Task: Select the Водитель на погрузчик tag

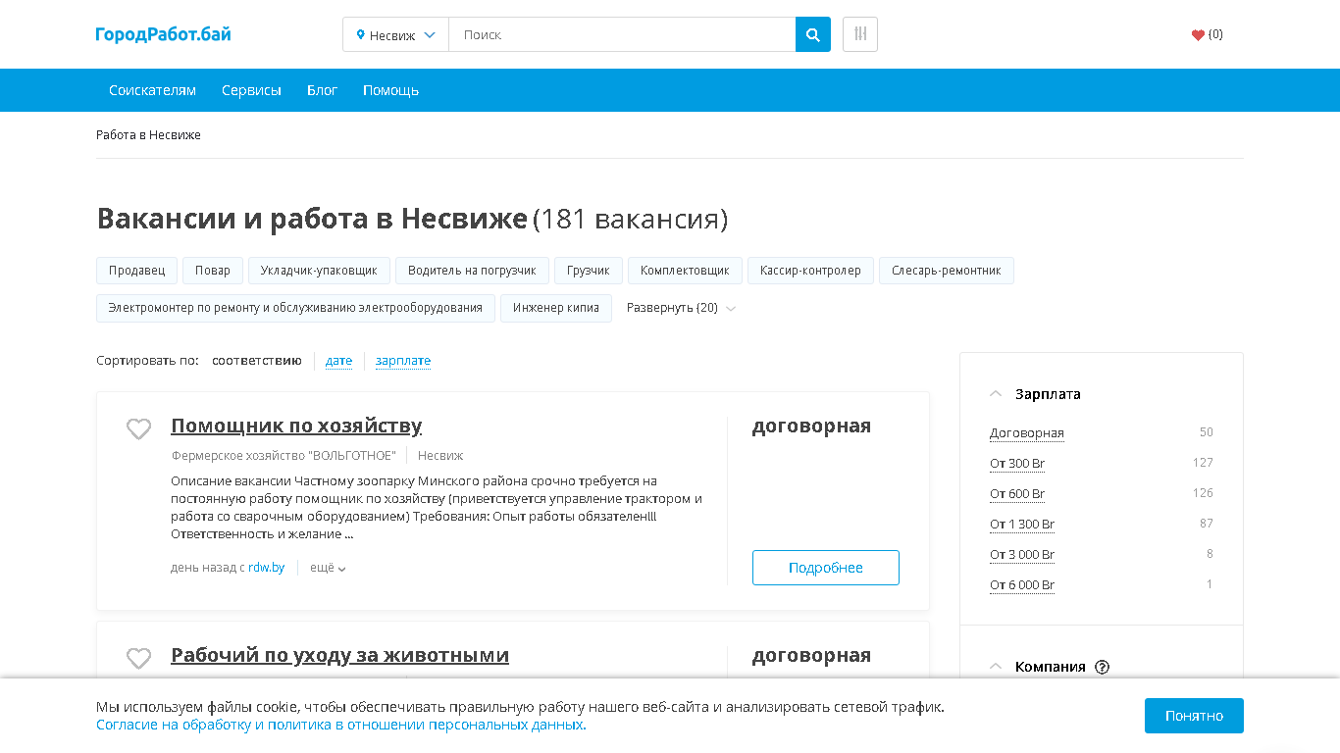Action: click(473, 271)
